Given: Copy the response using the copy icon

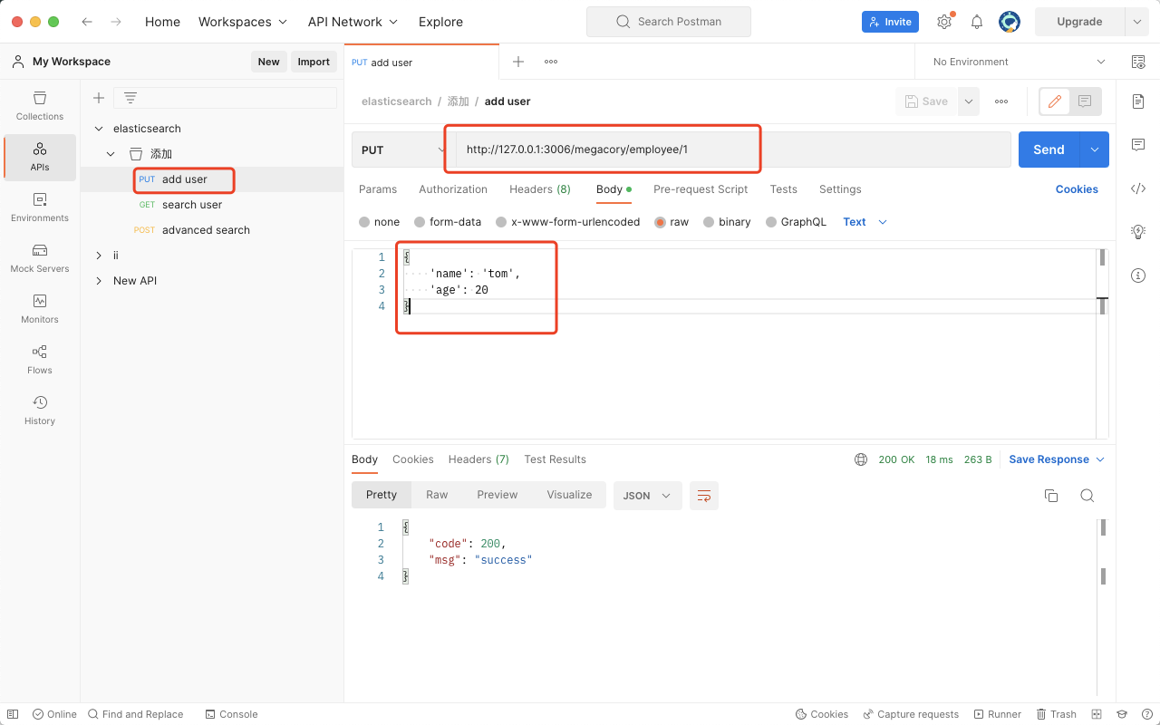Looking at the screenshot, I should [1050, 496].
